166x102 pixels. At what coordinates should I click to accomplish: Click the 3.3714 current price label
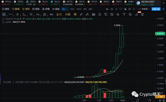[160, 34]
